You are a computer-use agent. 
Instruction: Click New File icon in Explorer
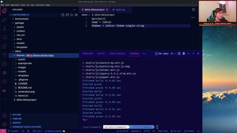[63, 15]
